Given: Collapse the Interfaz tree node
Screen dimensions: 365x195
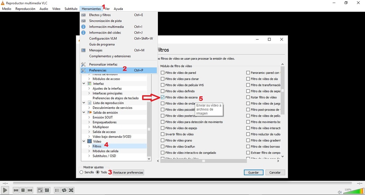Looking at the screenshot, I should click(x=84, y=84).
